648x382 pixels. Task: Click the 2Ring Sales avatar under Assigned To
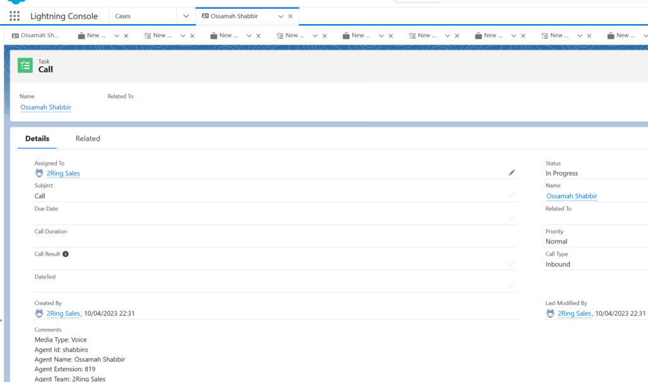39,173
